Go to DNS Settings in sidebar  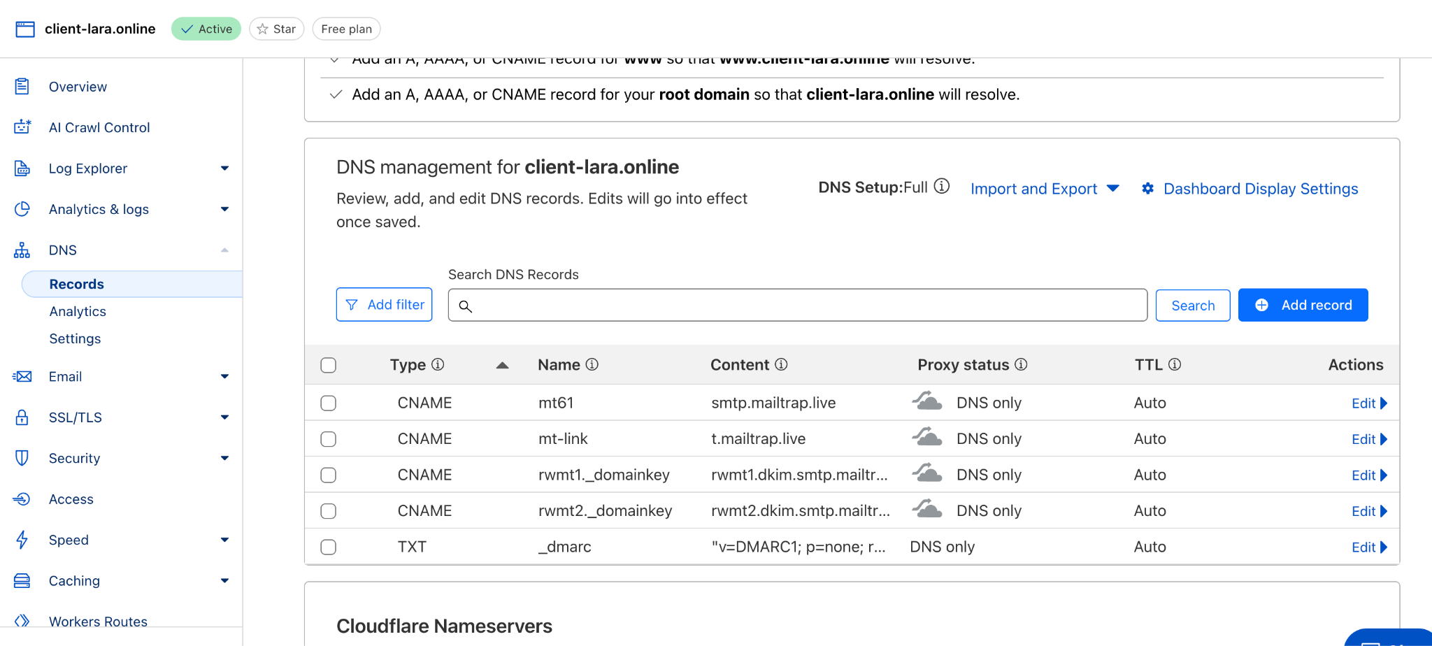(75, 339)
